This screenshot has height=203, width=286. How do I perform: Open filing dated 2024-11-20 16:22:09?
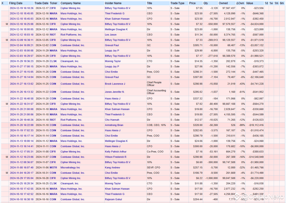coord(22,125)
